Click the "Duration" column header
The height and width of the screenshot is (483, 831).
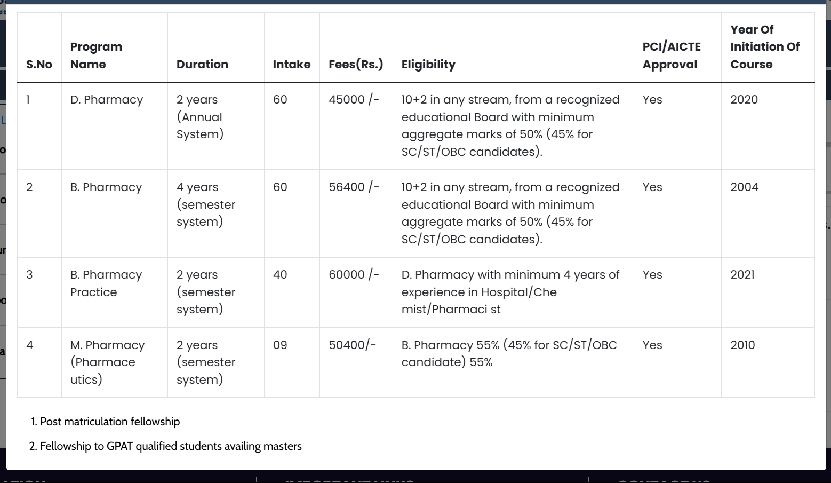click(x=202, y=65)
